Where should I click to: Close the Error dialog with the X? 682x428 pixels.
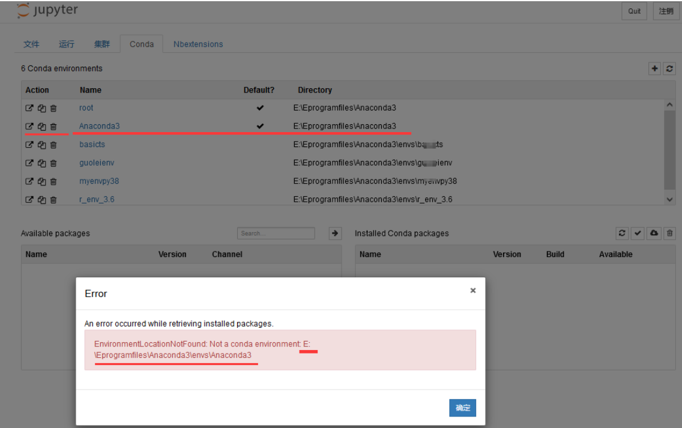(x=473, y=291)
